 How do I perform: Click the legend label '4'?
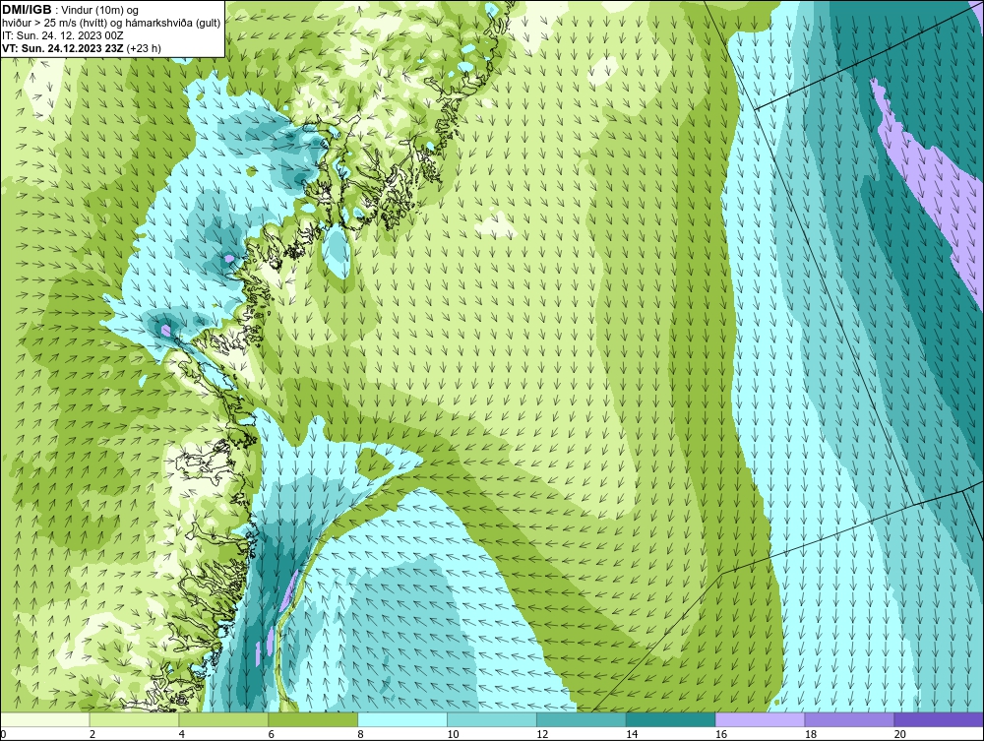pos(182,734)
